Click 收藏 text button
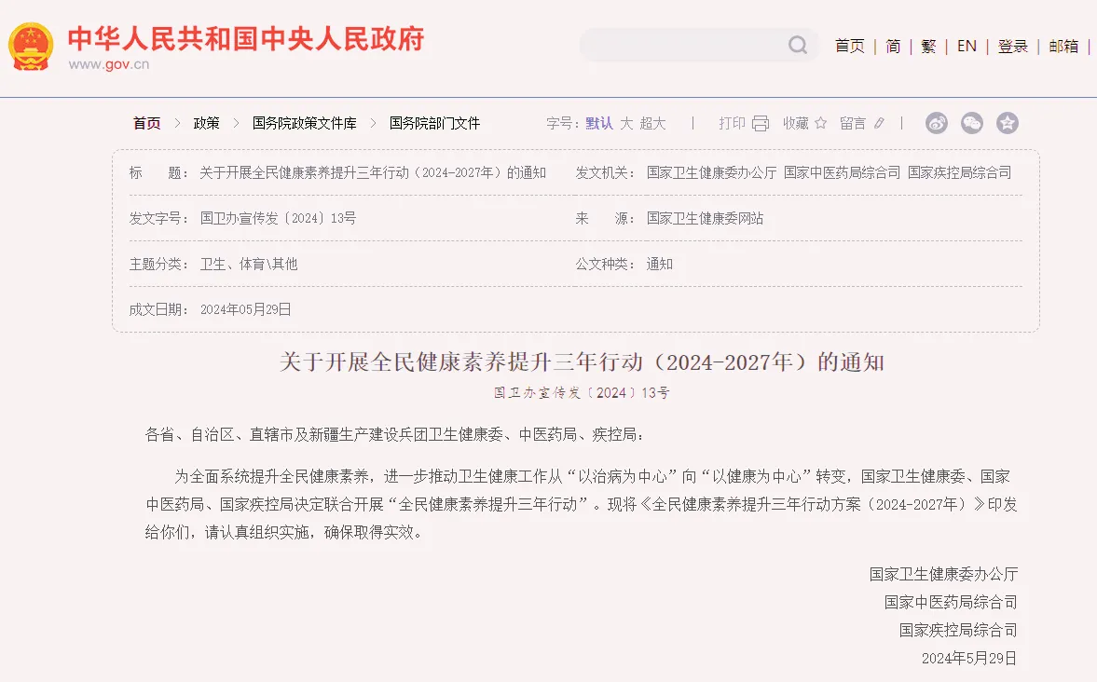Image resolution: width=1097 pixels, height=682 pixels. [795, 123]
